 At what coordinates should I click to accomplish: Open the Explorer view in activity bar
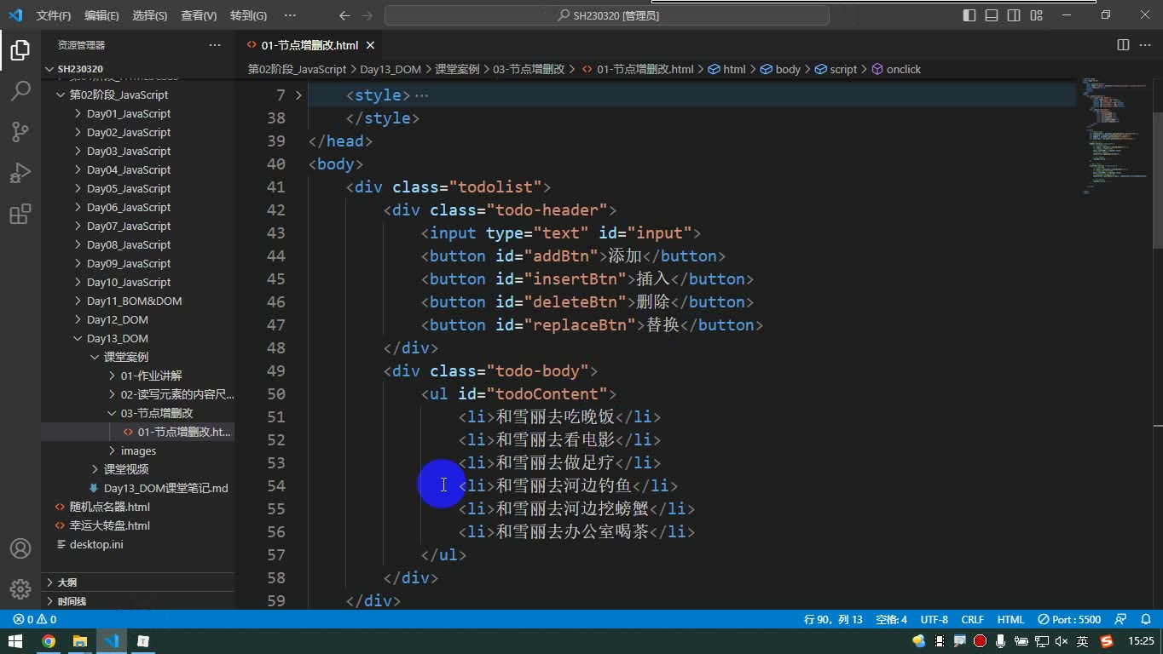coord(20,49)
